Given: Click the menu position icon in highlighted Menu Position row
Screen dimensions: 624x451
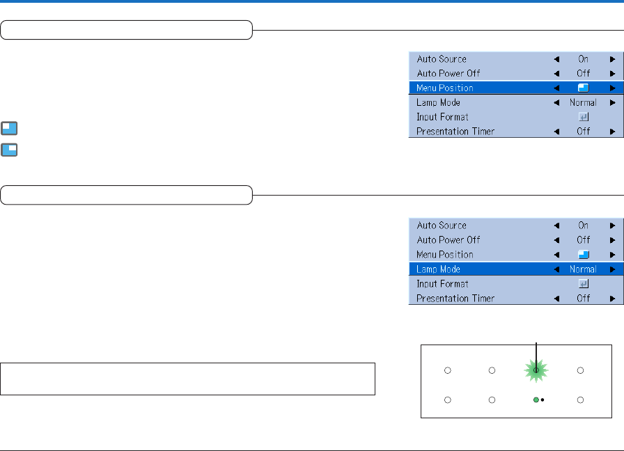Looking at the screenshot, I should tap(584, 88).
